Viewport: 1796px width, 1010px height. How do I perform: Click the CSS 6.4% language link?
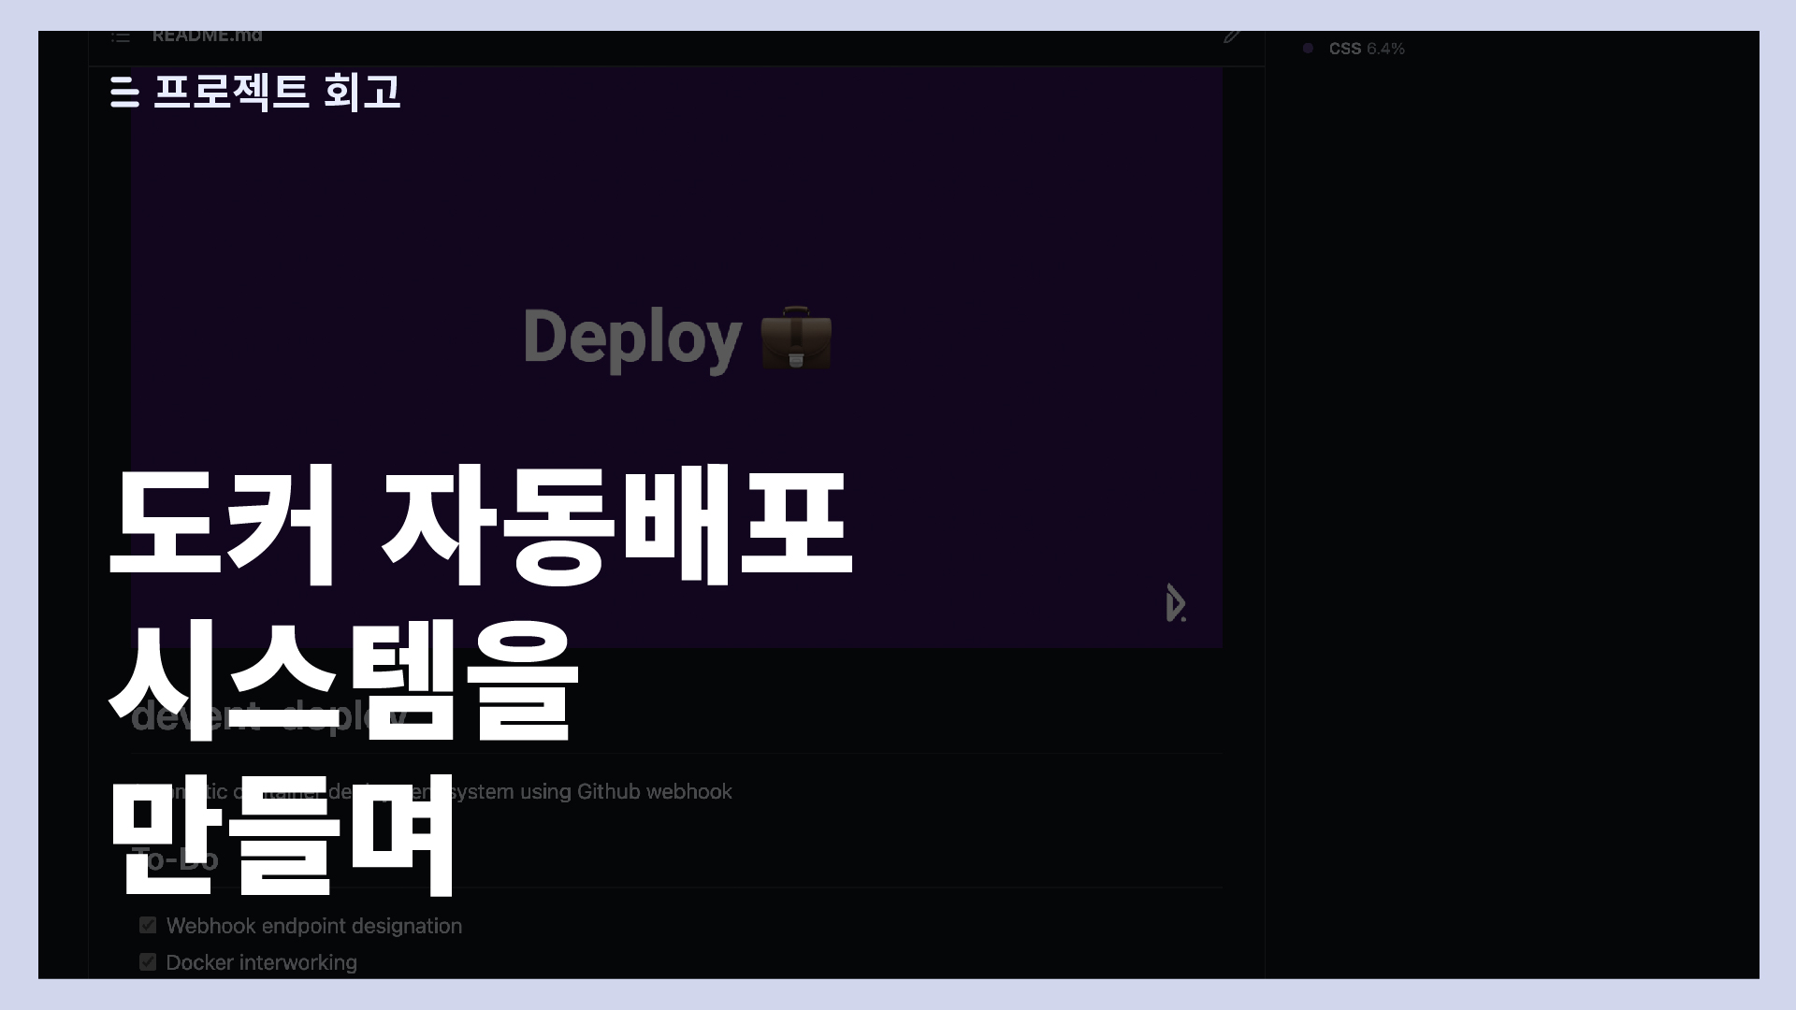click(x=1367, y=49)
